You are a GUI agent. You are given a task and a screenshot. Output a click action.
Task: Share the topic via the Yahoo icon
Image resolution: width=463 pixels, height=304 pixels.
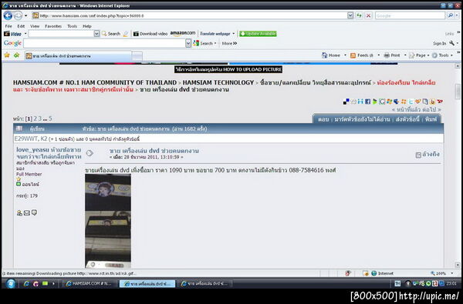[440, 102]
